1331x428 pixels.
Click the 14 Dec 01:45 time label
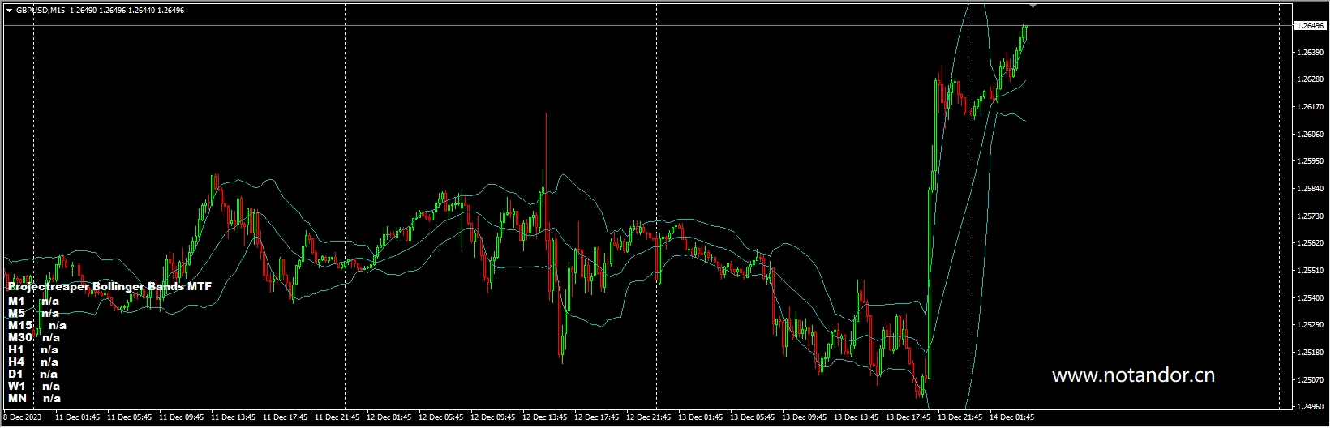tap(1012, 418)
